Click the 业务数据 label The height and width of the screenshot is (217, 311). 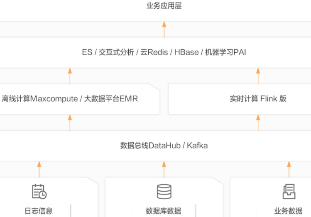click(x=289, y=211)
